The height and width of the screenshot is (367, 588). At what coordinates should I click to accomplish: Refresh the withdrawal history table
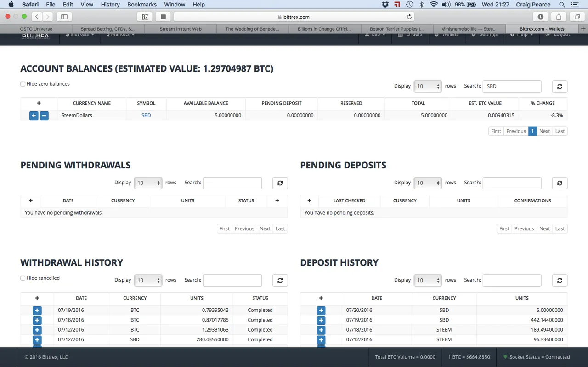click(280, 280)
